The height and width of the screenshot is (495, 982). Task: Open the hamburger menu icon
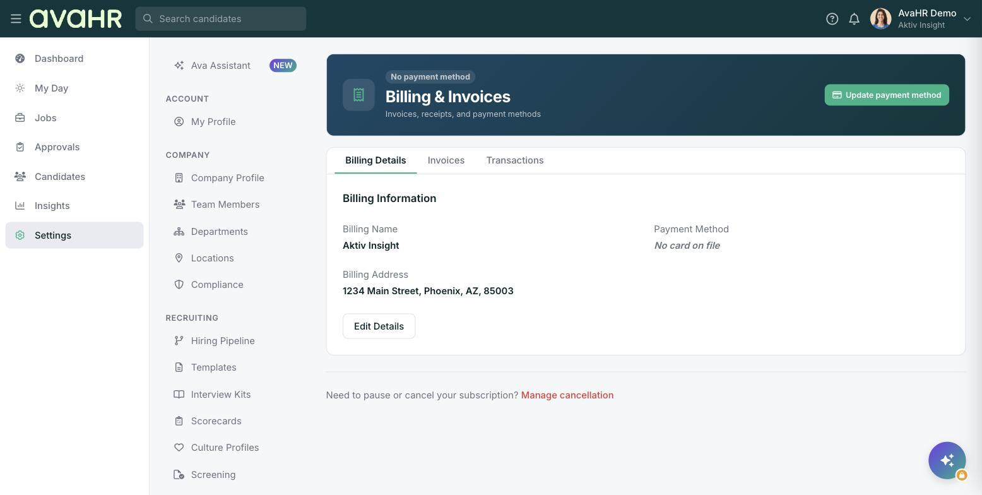click(16, 19)
